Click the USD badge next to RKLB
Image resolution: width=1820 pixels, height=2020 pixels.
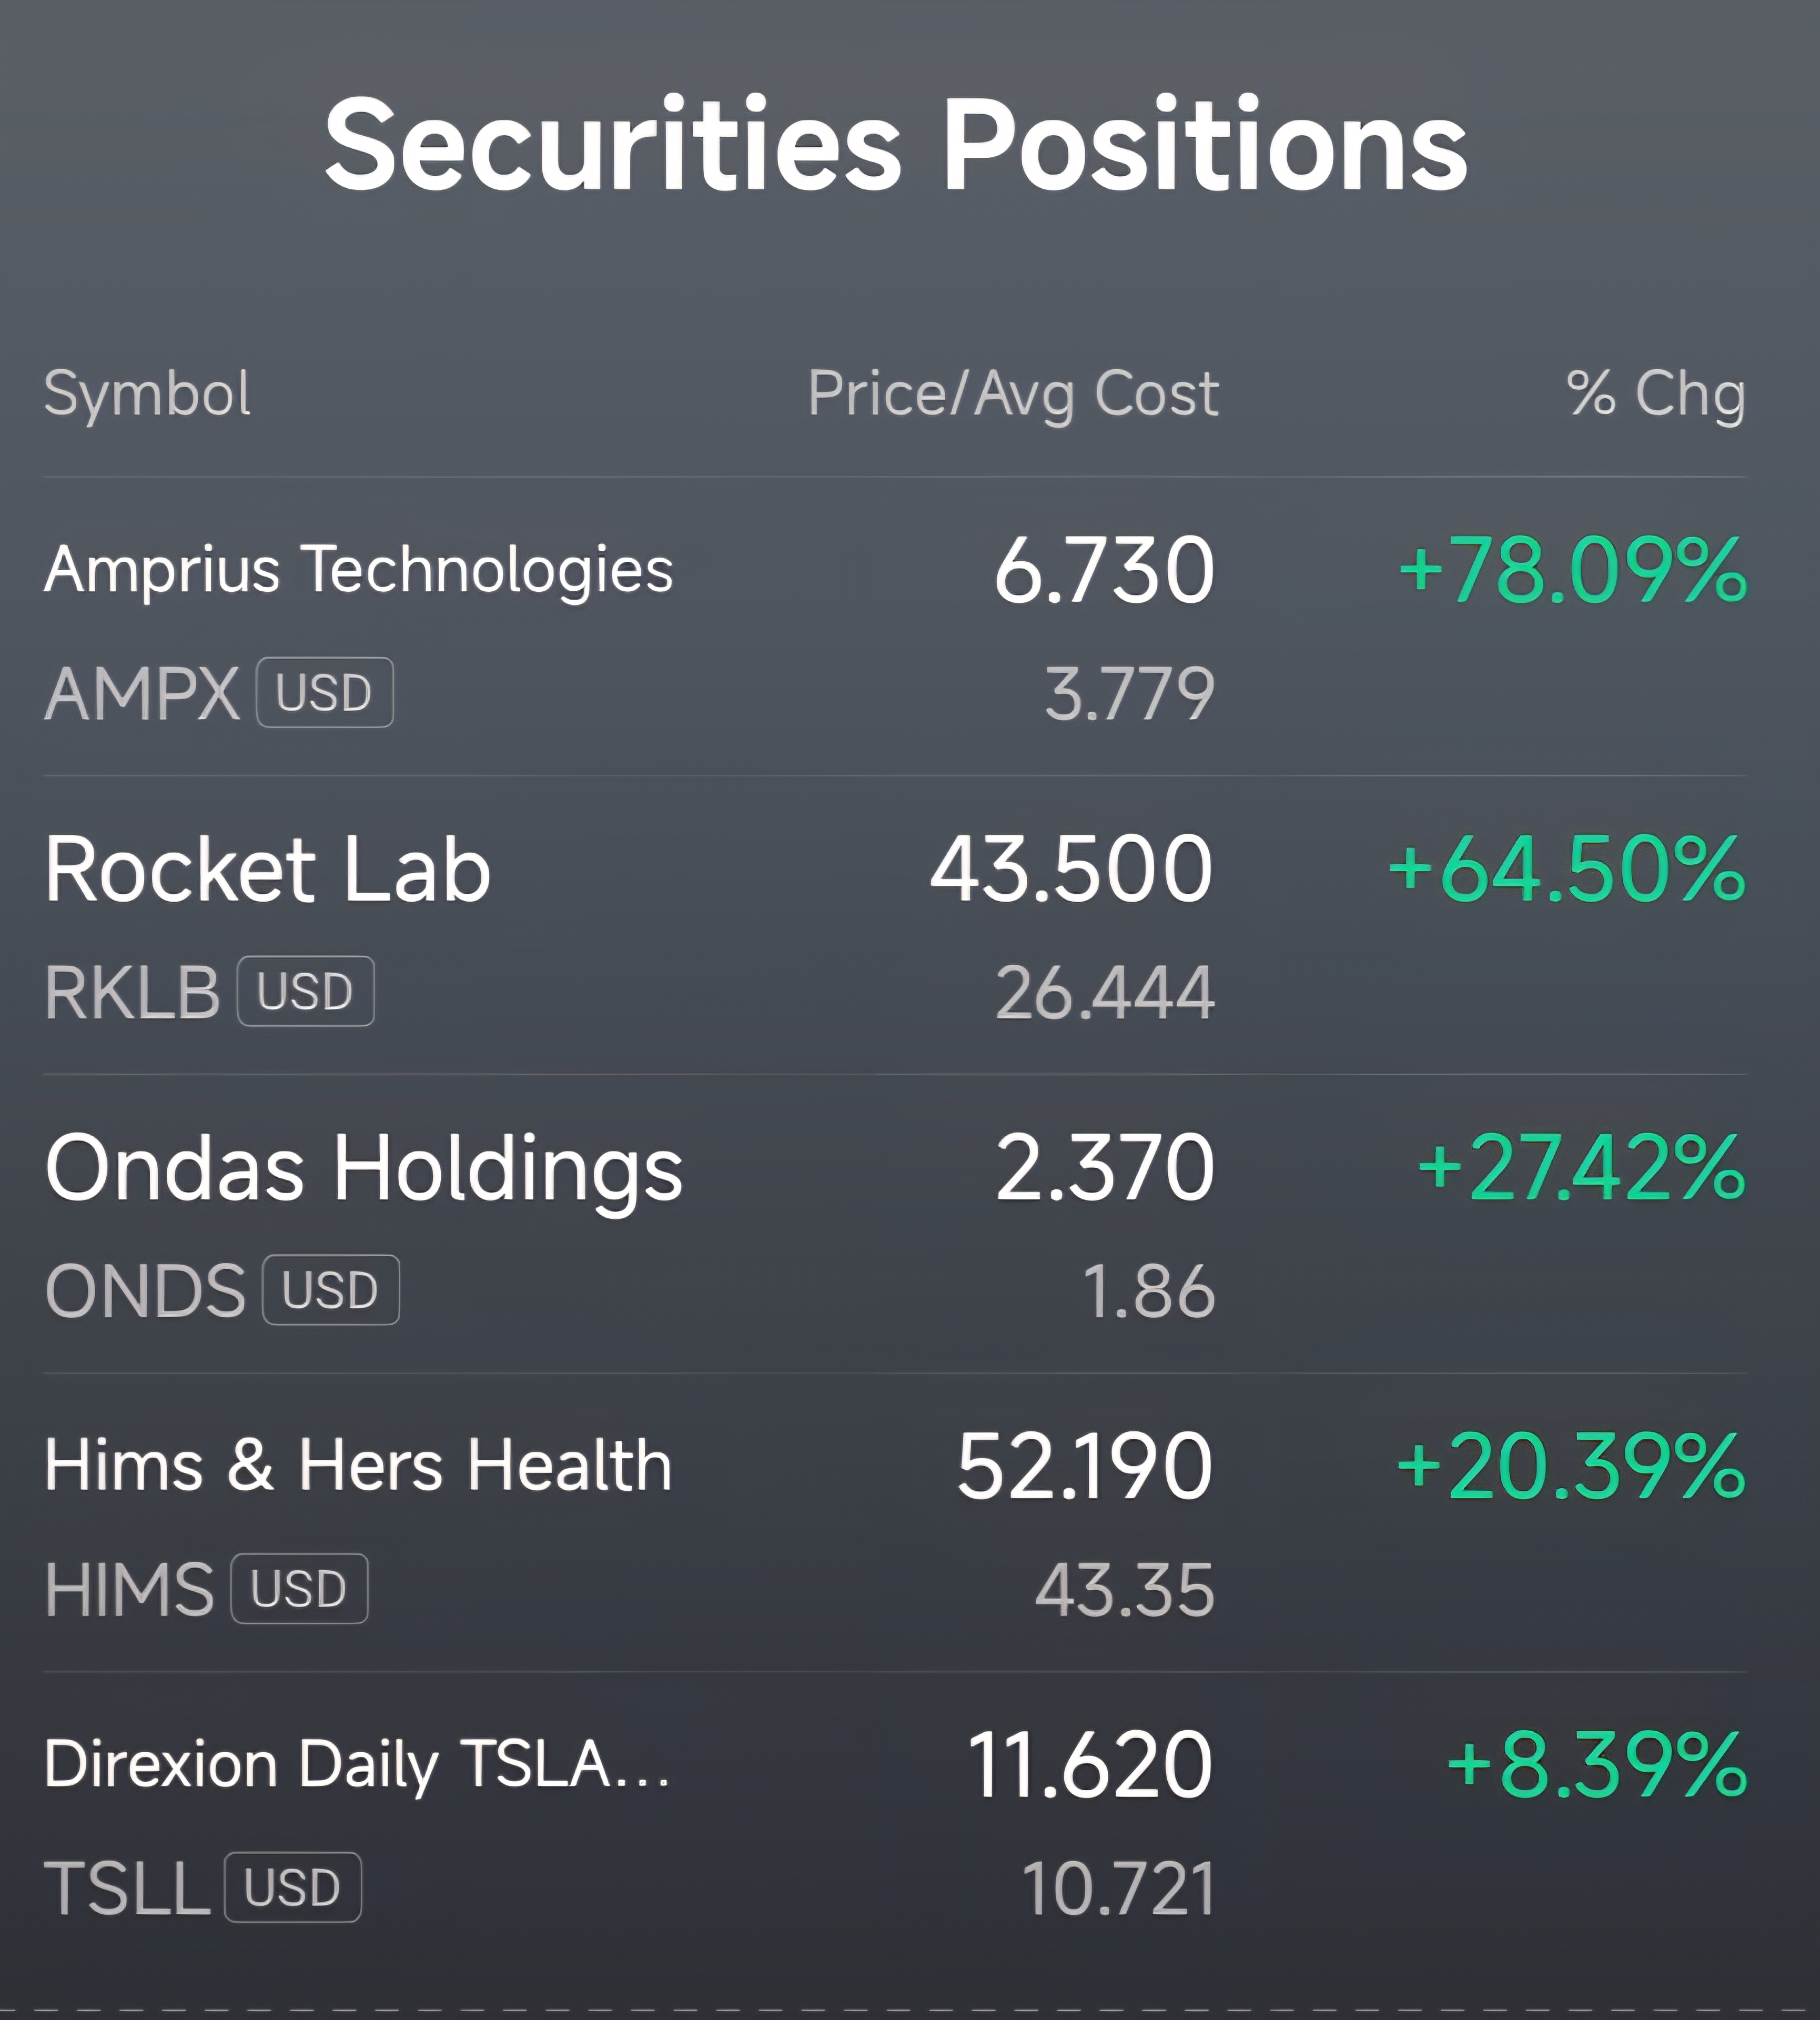click(306, 991)
